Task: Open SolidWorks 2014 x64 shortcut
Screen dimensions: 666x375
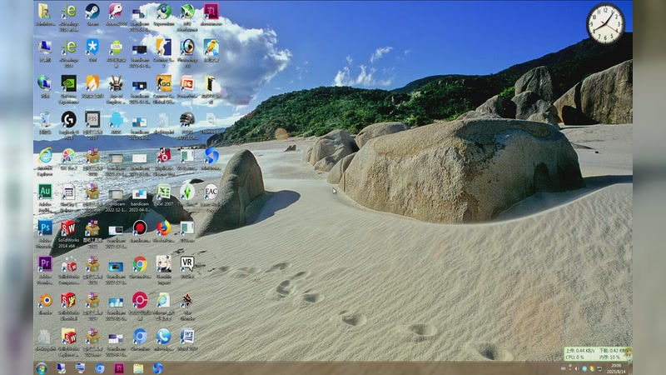Action: click(x=68, y=228)
